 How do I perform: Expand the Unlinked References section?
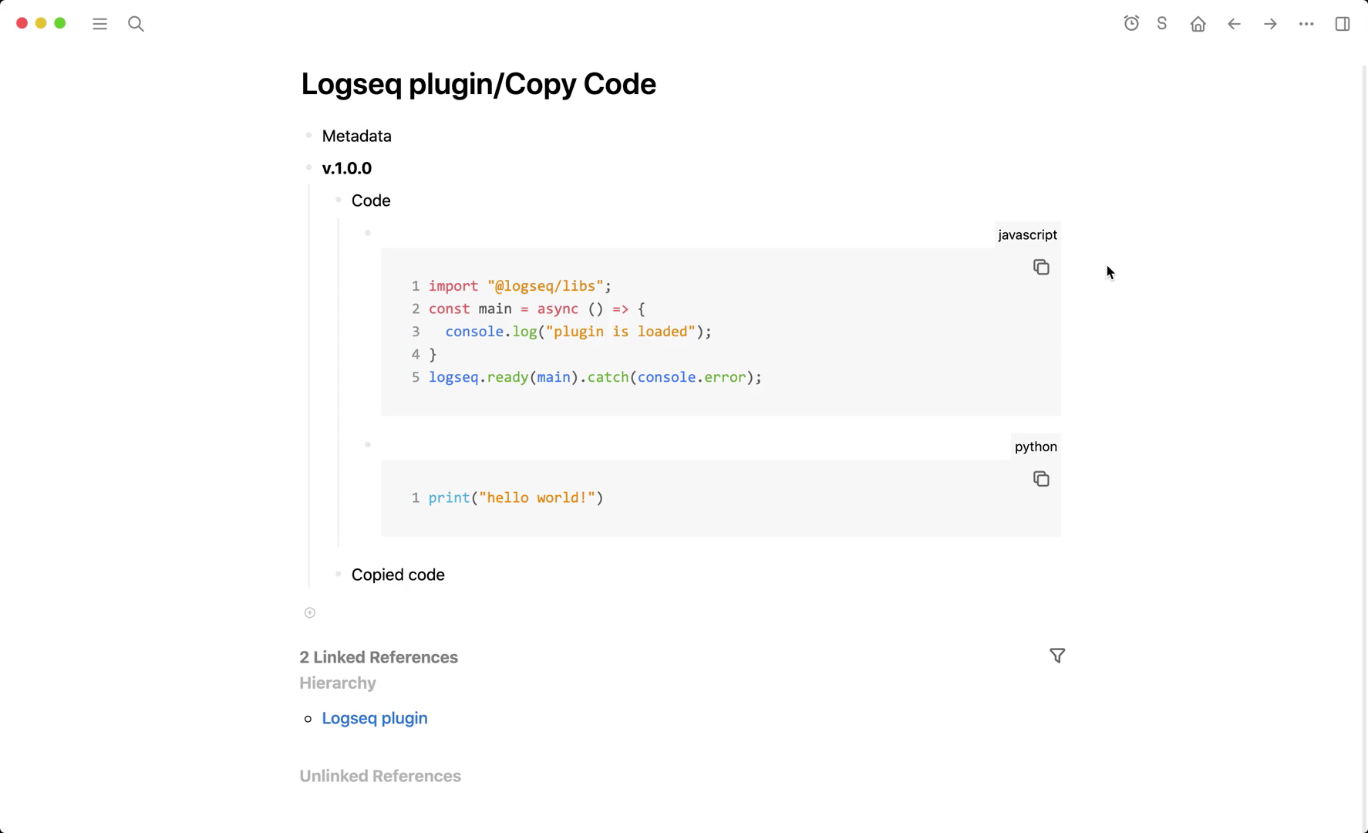(x=380, y=776)
